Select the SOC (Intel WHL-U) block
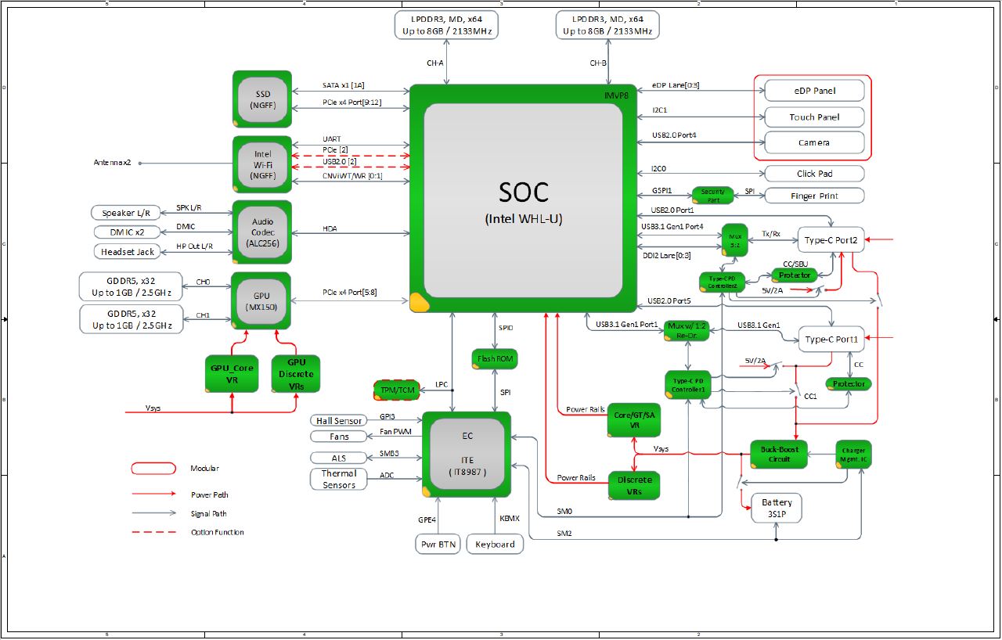 click(x=523, y=200)
